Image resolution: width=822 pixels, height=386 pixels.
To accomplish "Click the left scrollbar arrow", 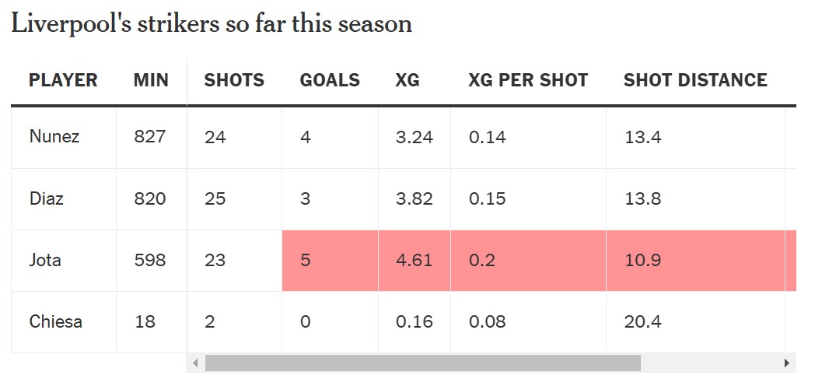I will (x=196, y=363).
